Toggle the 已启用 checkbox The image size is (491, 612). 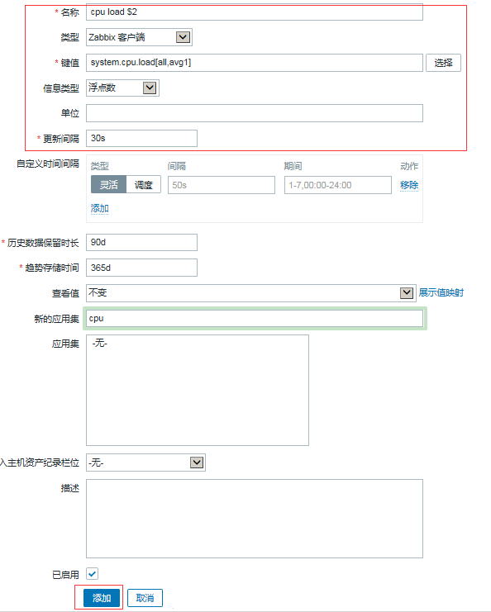[x=93, y=574]
